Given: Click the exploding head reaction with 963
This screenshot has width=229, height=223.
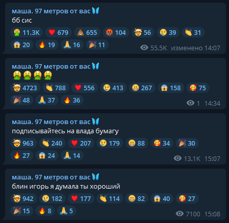Looking at the screenshot, I should click(x=24, y=143).
